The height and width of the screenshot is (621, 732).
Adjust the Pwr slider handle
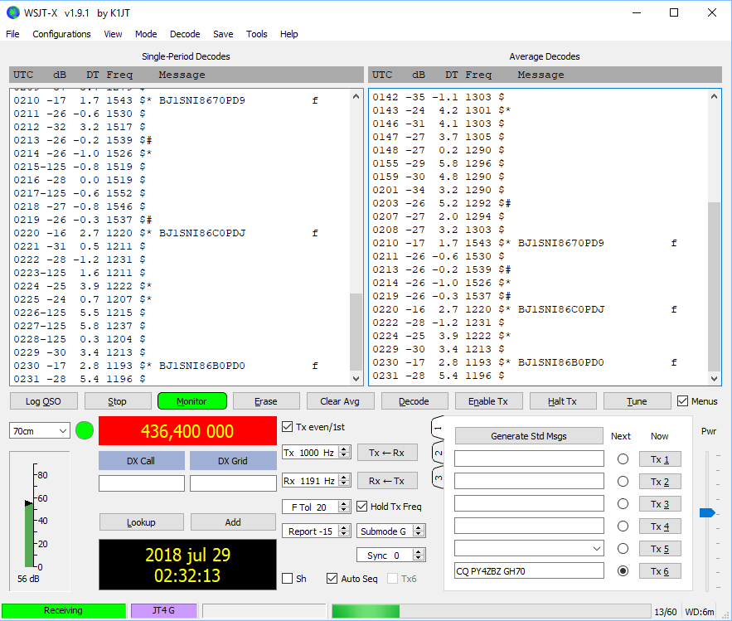point(707,513)
